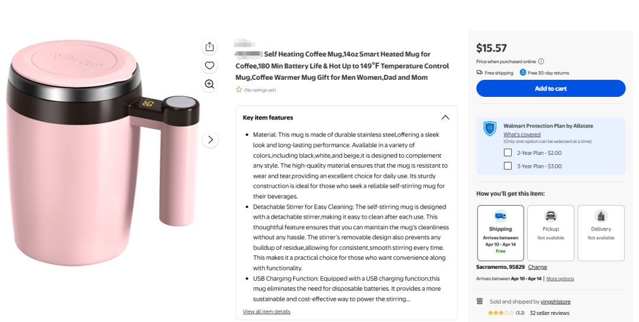639x322 pixels.
Task: Open More options for arrival dates
Action: (x=560, y=278)
